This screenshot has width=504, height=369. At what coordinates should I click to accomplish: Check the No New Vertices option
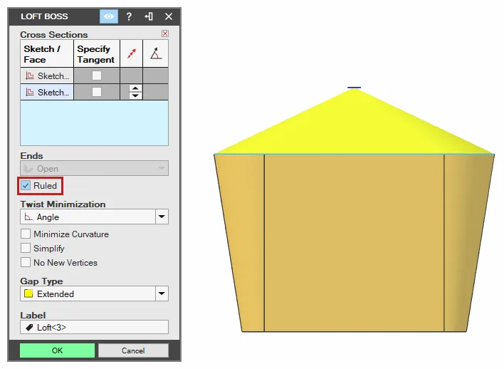(26, 263)
